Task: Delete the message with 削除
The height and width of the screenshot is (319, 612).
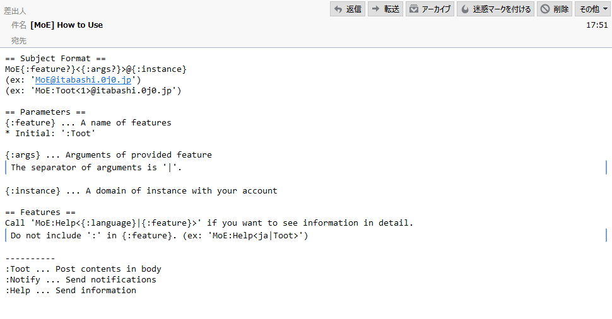Action: click(x=554, y=9)
